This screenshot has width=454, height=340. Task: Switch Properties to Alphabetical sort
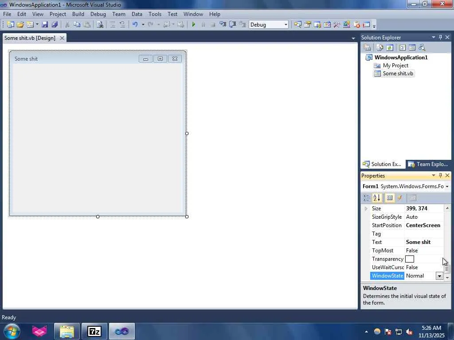[x=377, y=198]
